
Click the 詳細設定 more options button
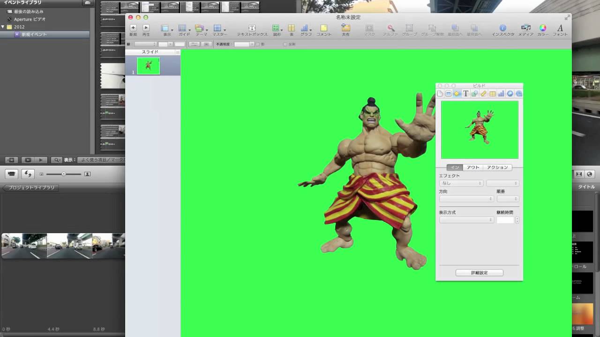479,273
